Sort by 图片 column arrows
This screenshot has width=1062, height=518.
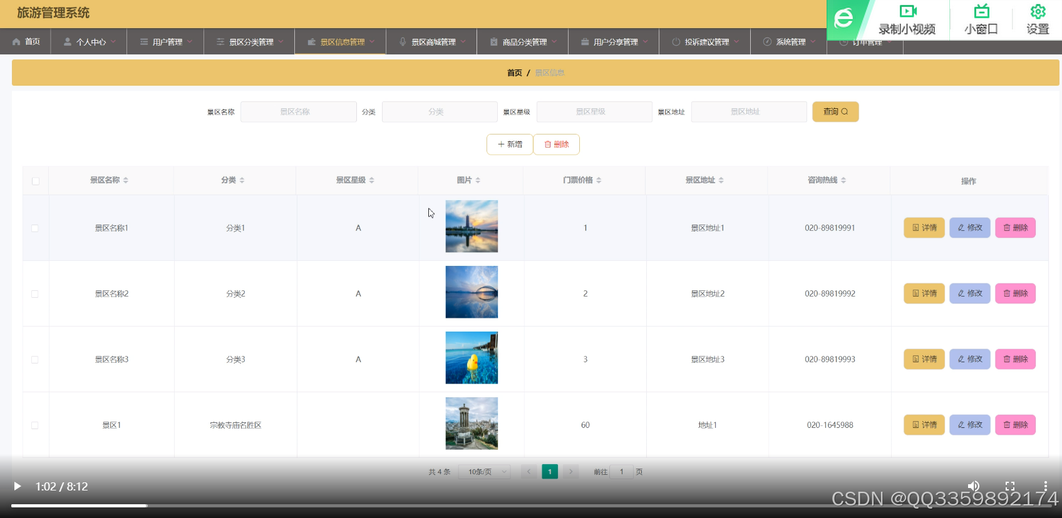tap(478, 180)
